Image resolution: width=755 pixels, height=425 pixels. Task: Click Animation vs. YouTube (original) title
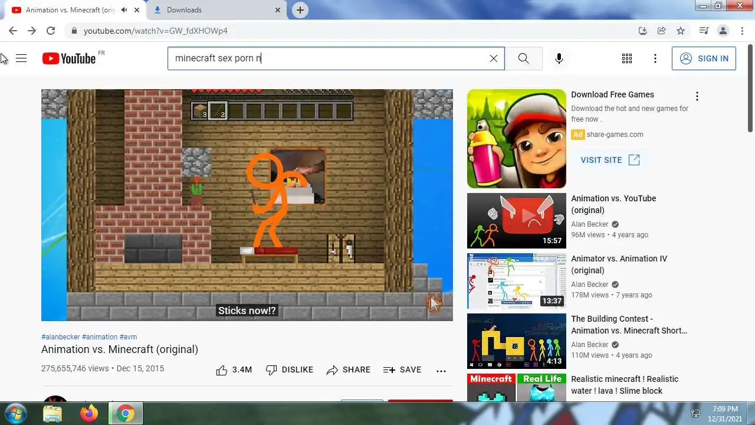point(613,204)
